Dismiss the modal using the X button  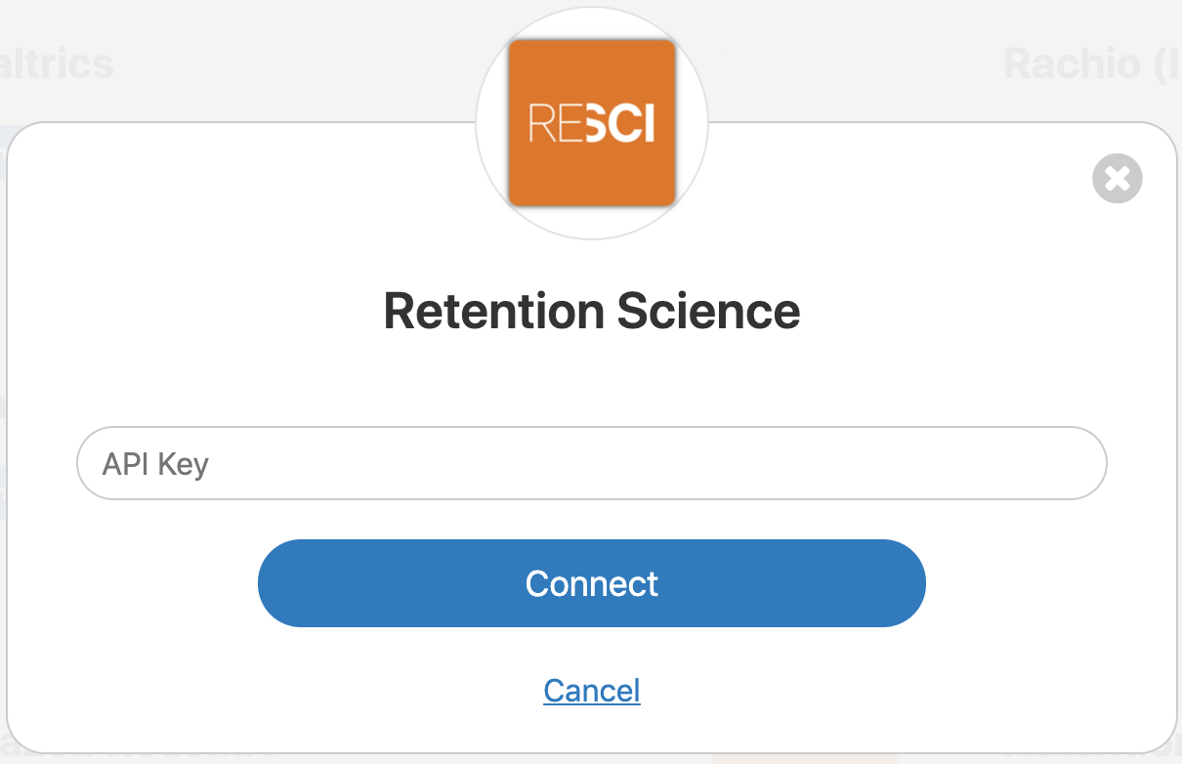1117,179
